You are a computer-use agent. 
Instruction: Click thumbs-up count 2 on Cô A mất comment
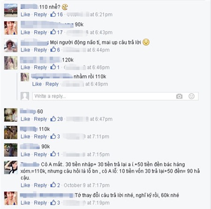point(55,185)
